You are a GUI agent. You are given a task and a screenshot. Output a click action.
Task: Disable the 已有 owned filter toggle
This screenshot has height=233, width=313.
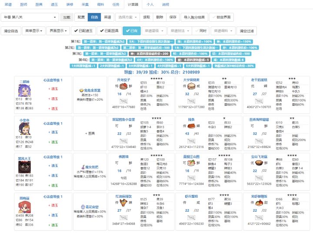coord(132,31)
